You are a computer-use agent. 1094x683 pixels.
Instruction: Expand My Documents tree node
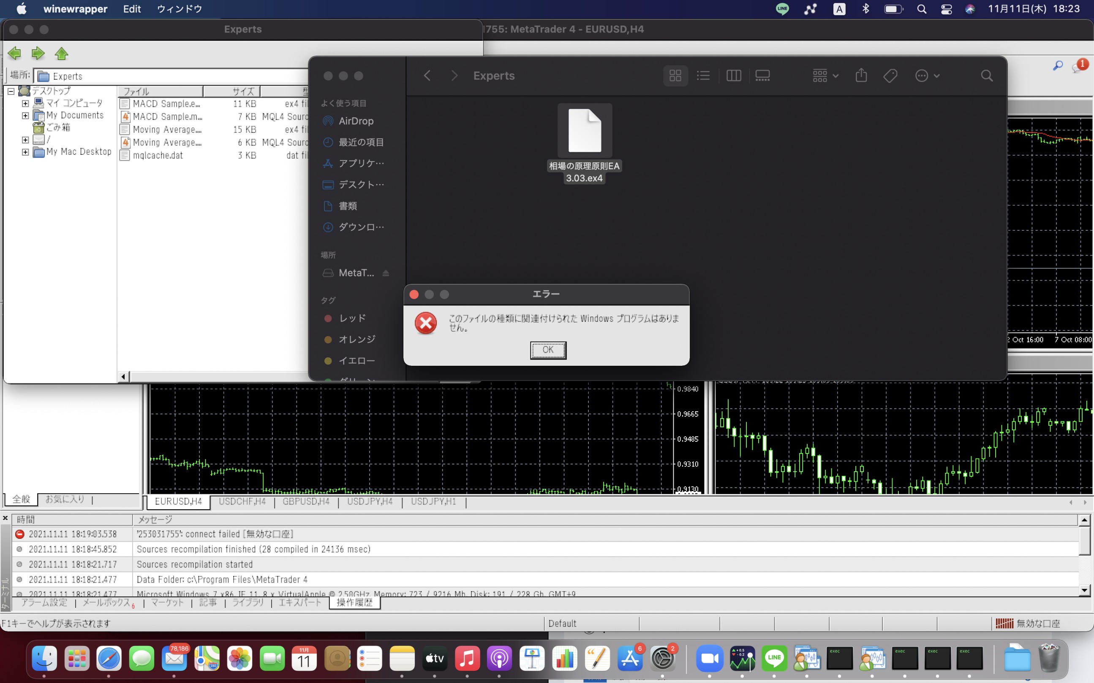point(25,116)
